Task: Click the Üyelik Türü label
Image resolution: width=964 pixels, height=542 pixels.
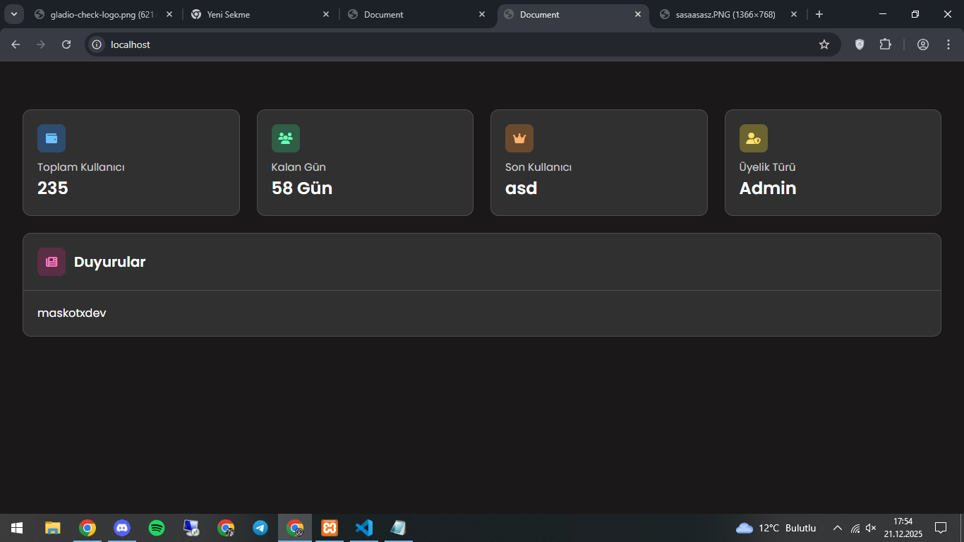Action: coord(768,167)
